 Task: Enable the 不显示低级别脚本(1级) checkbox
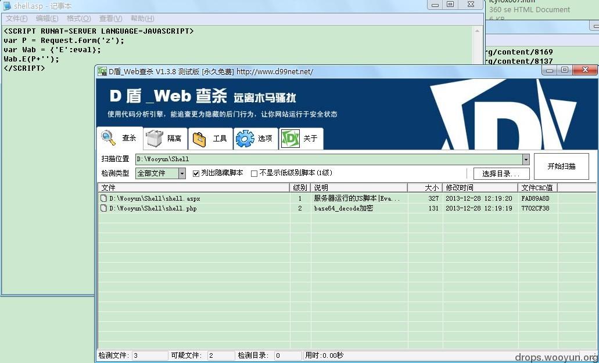(254, 173)
